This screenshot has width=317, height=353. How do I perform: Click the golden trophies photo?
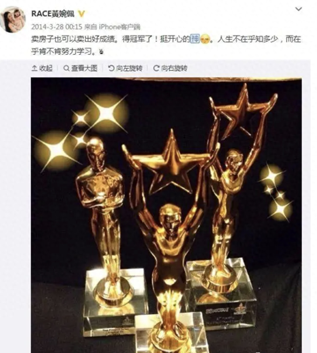tap(166, 215)
